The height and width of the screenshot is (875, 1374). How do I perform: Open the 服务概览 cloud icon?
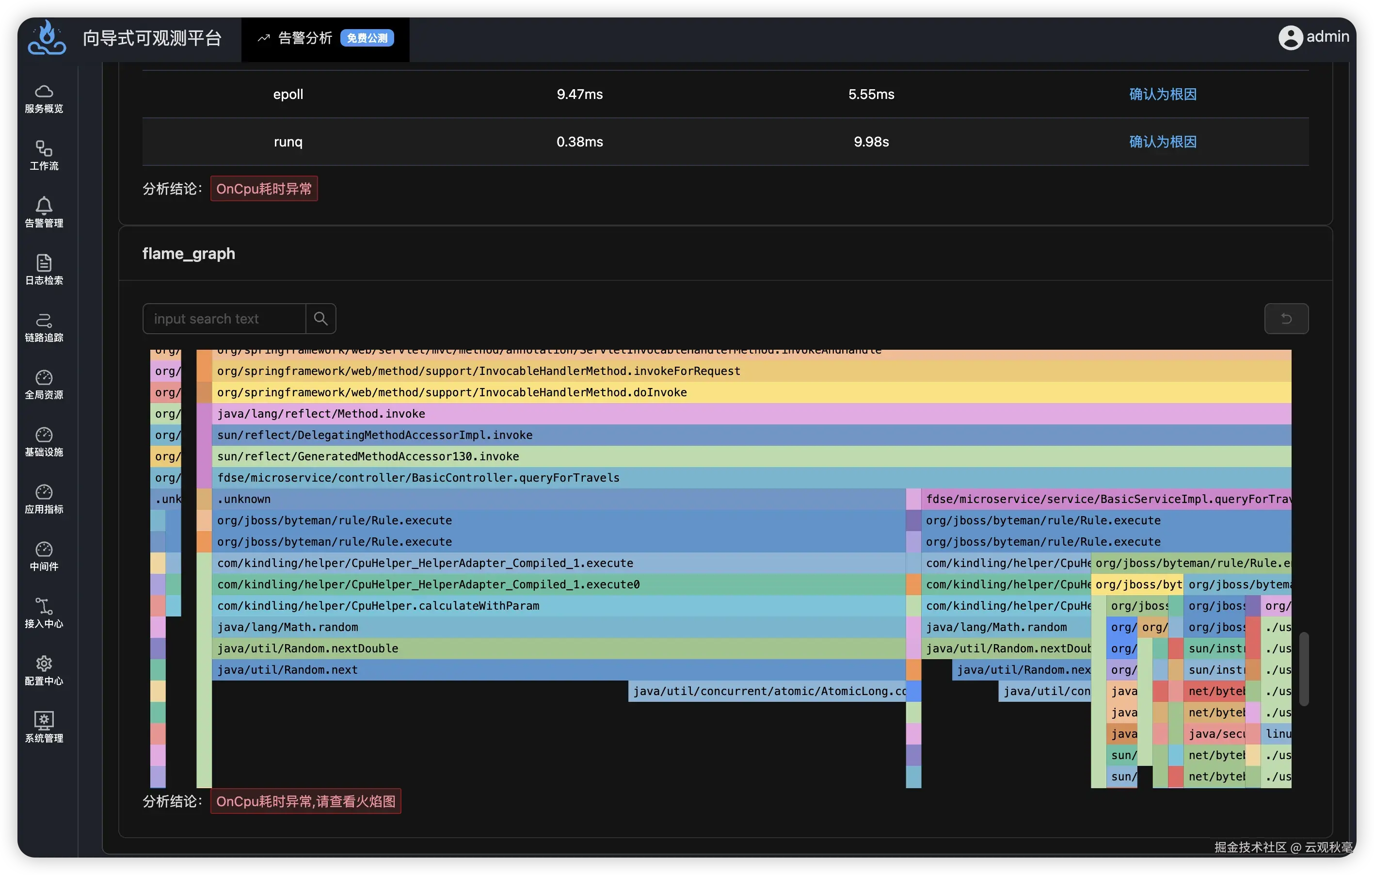[44, 91]
